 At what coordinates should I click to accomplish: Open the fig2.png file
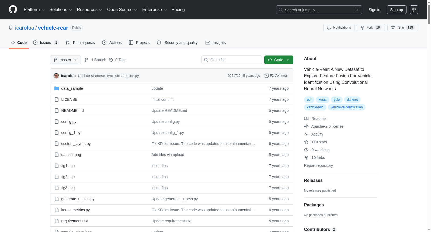[x=68, y=177]
